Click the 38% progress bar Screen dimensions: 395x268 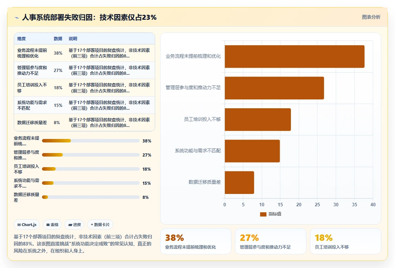tap(91, 141)
